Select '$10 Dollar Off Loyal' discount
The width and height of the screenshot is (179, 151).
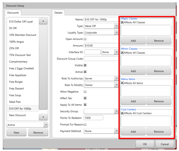coord(23,22)
